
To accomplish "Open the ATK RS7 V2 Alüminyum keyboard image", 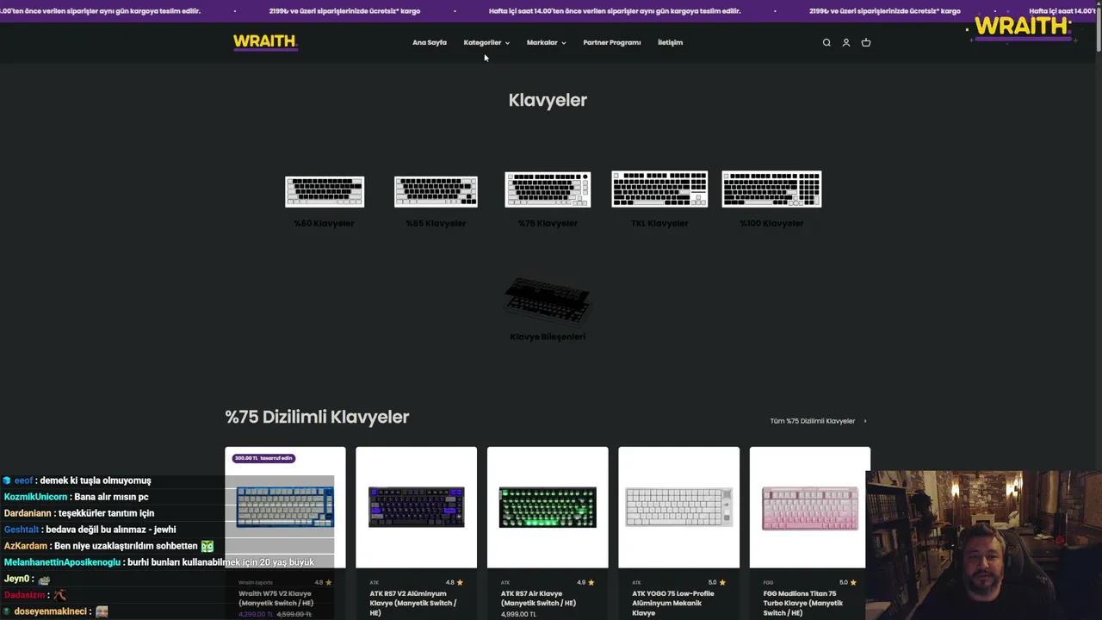I will [x=416, y=507].
